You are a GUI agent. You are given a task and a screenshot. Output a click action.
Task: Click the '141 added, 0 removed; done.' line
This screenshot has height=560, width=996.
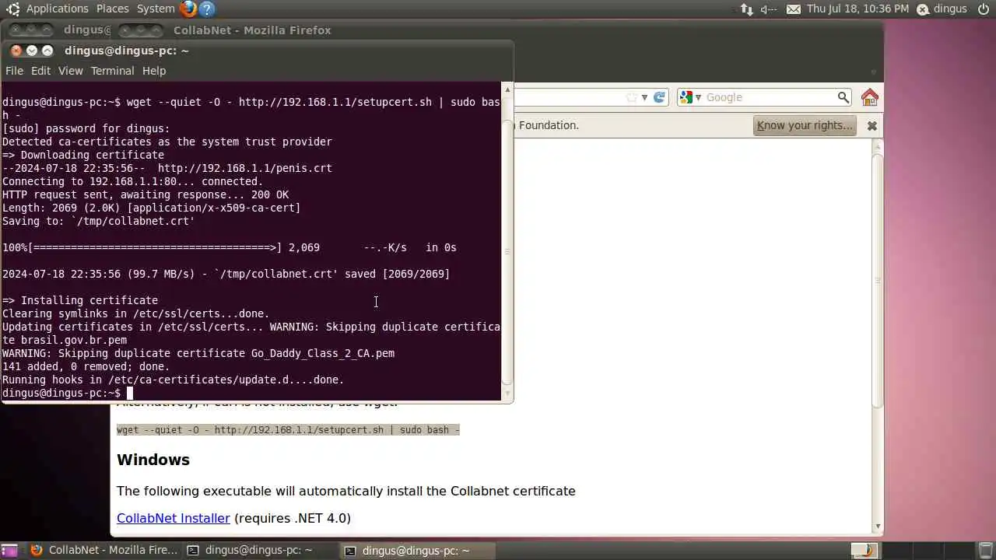tap(86, 366)
